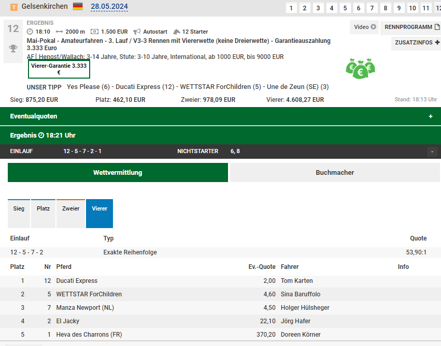Go to race 3
The height and width of the screenshot is (346, 441).
(318, 8)
